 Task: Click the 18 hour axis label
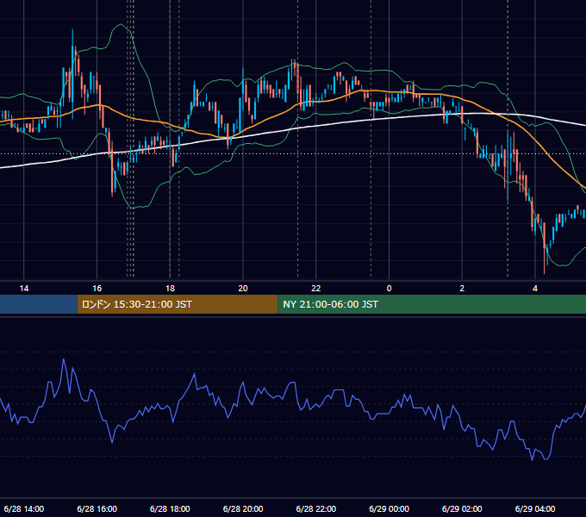tap(170, 289)
